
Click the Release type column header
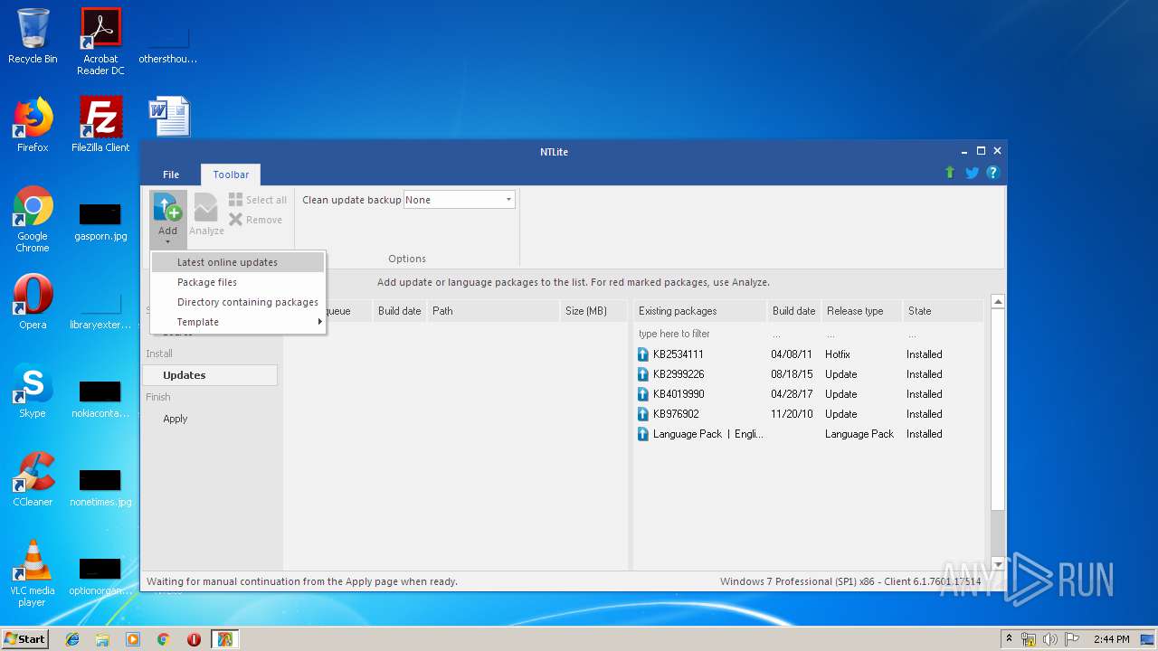tap(861, 311)
